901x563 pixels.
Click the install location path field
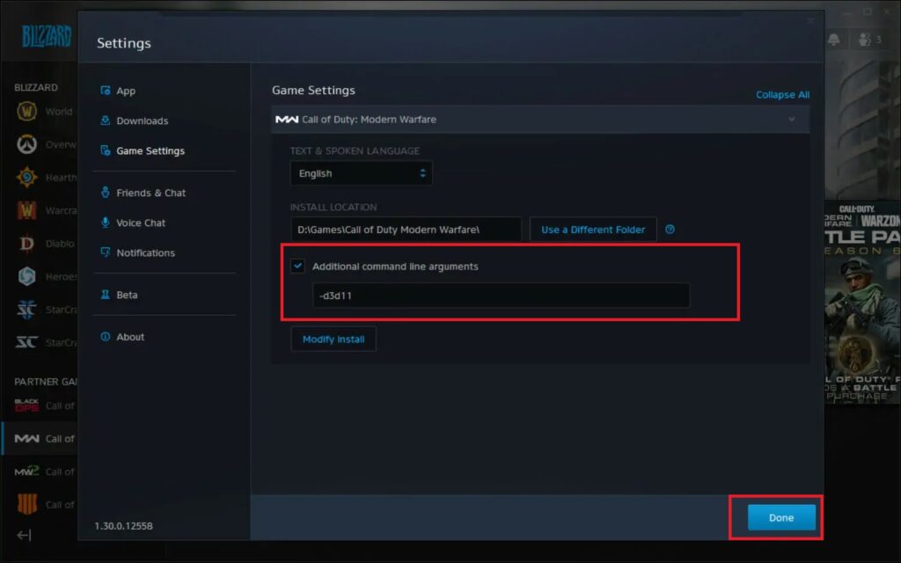pyautogui.click(x=406, y=230)
